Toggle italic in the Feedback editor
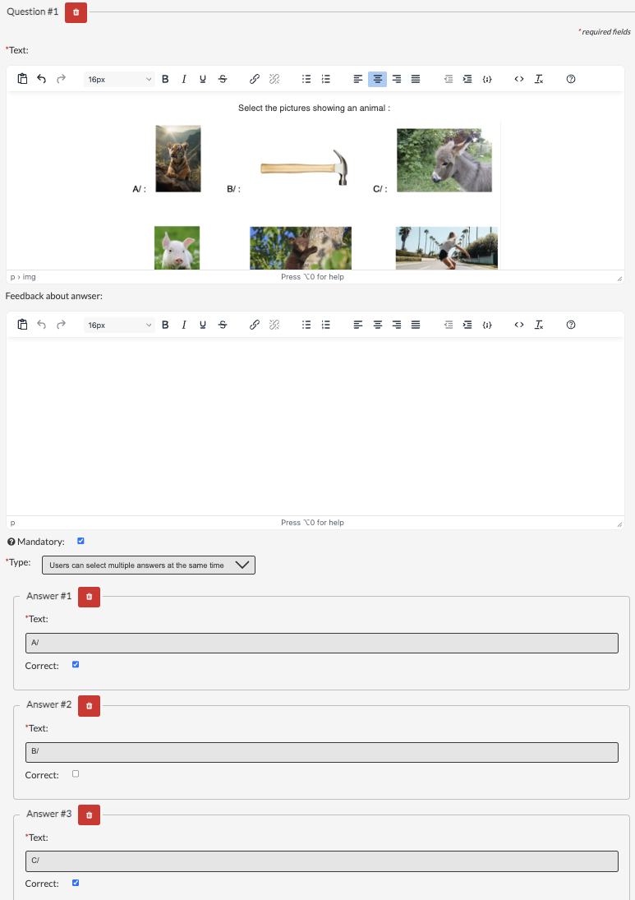635x900 pixels. click(x=184, y=325)
